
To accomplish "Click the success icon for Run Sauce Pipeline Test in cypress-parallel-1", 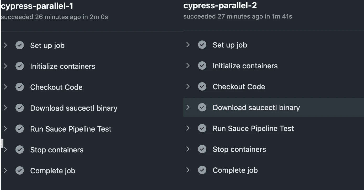I will pos(20,129).
